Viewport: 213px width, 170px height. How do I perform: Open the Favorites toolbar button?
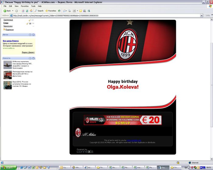tap(51, 11)
